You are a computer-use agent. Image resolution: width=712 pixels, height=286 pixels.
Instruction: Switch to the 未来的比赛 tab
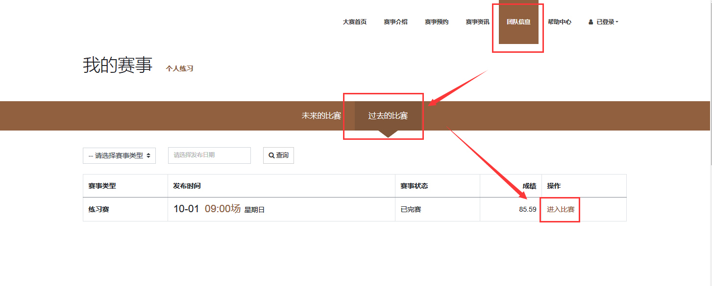click(321, 116)
